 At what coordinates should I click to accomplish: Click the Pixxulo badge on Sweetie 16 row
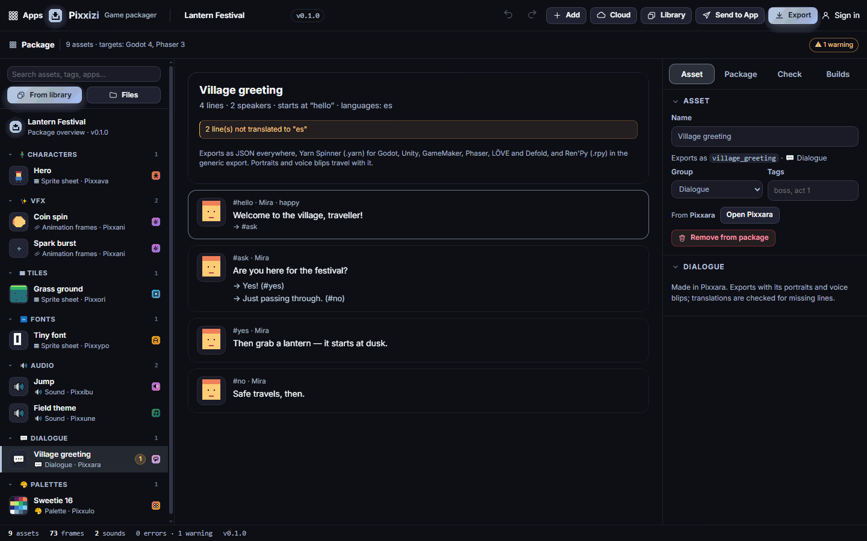(156, 506)
